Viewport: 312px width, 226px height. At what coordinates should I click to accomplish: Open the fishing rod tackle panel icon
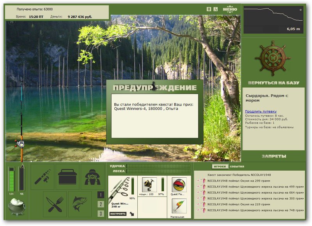tap(43, 177)
